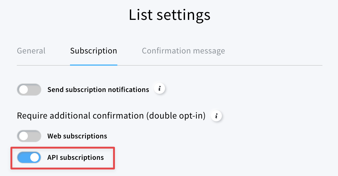The width and height of the screenshot is (338, 176).
Task: Open info icon beside Send subscription notifications
Action: click(160, 89)
